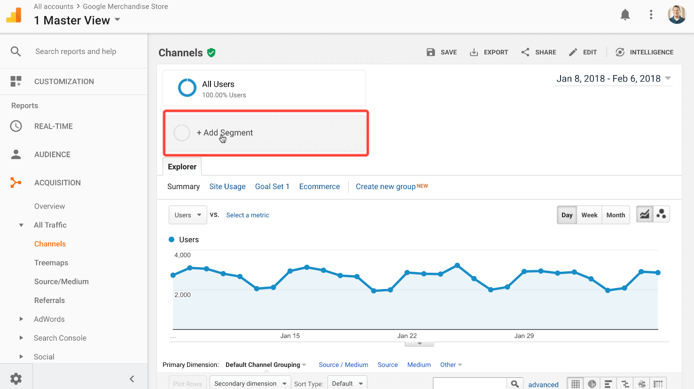Click the Intelligence icon
The image size is (694, 389).
point(620,52)
